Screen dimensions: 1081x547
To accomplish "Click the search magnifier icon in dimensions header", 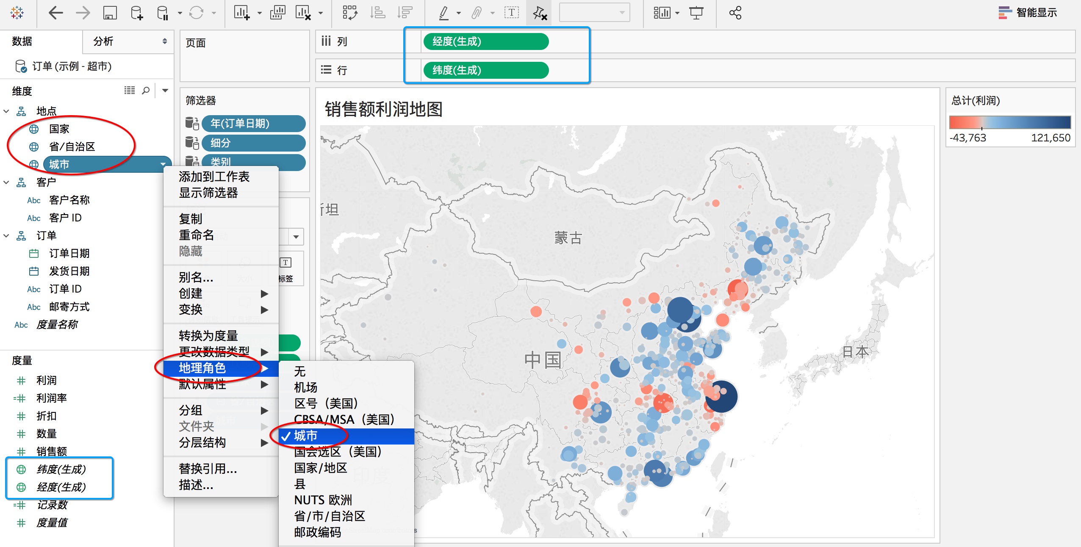I will [x=146, y=90].
